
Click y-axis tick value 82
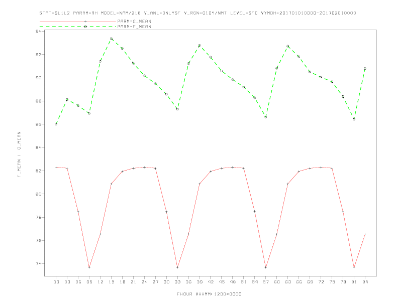(39, 171)
